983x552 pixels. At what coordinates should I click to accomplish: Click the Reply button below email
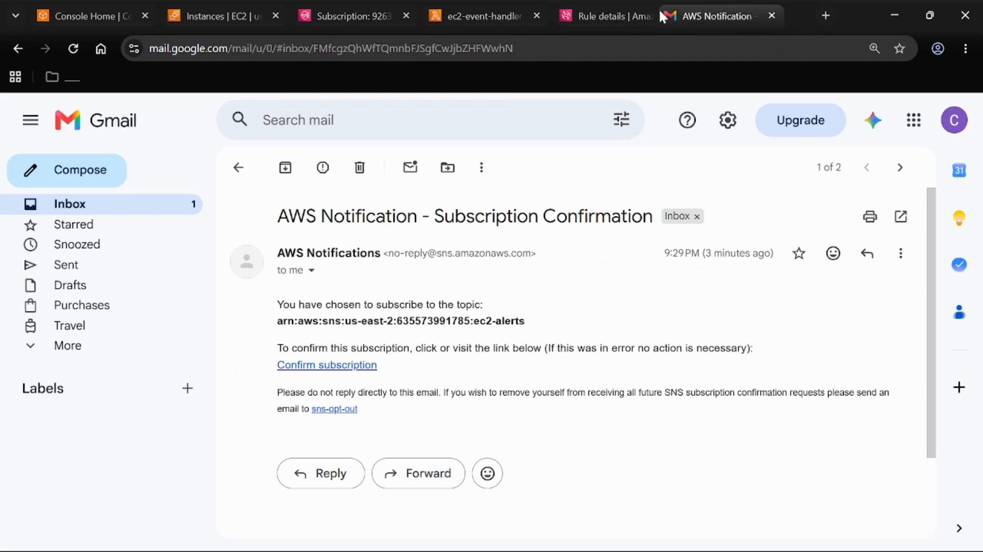pyautogui.click(x=320, y=473)
